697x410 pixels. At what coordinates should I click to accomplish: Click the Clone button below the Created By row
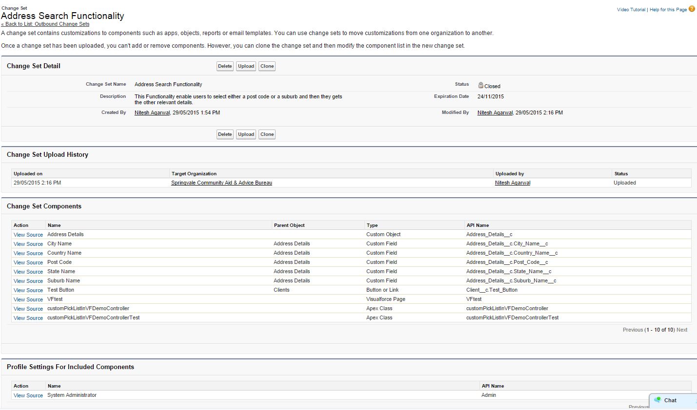[267, 134]
